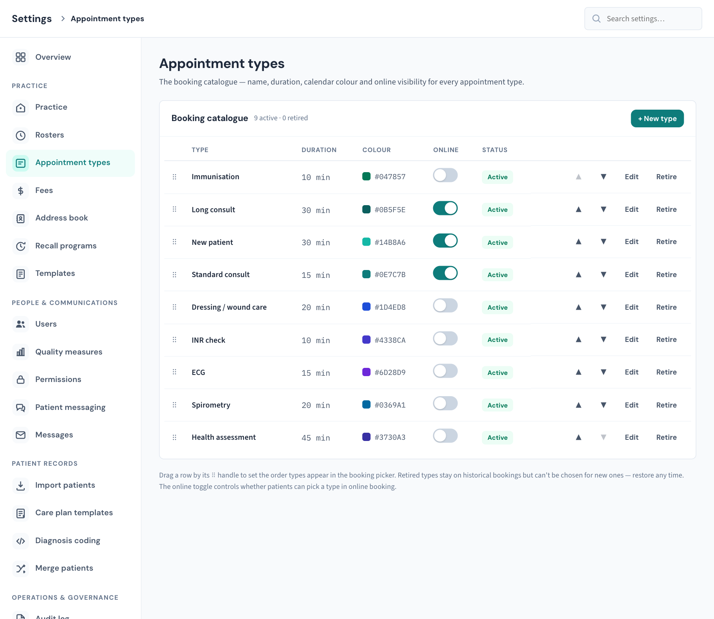Go to Settings breadcrumb root
The image size is (714, 619).
click(x=32, y=18)
